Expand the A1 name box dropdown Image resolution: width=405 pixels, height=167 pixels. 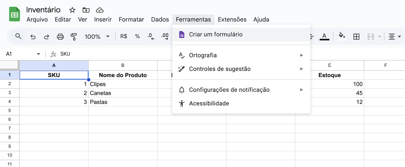tap(39, 54)
